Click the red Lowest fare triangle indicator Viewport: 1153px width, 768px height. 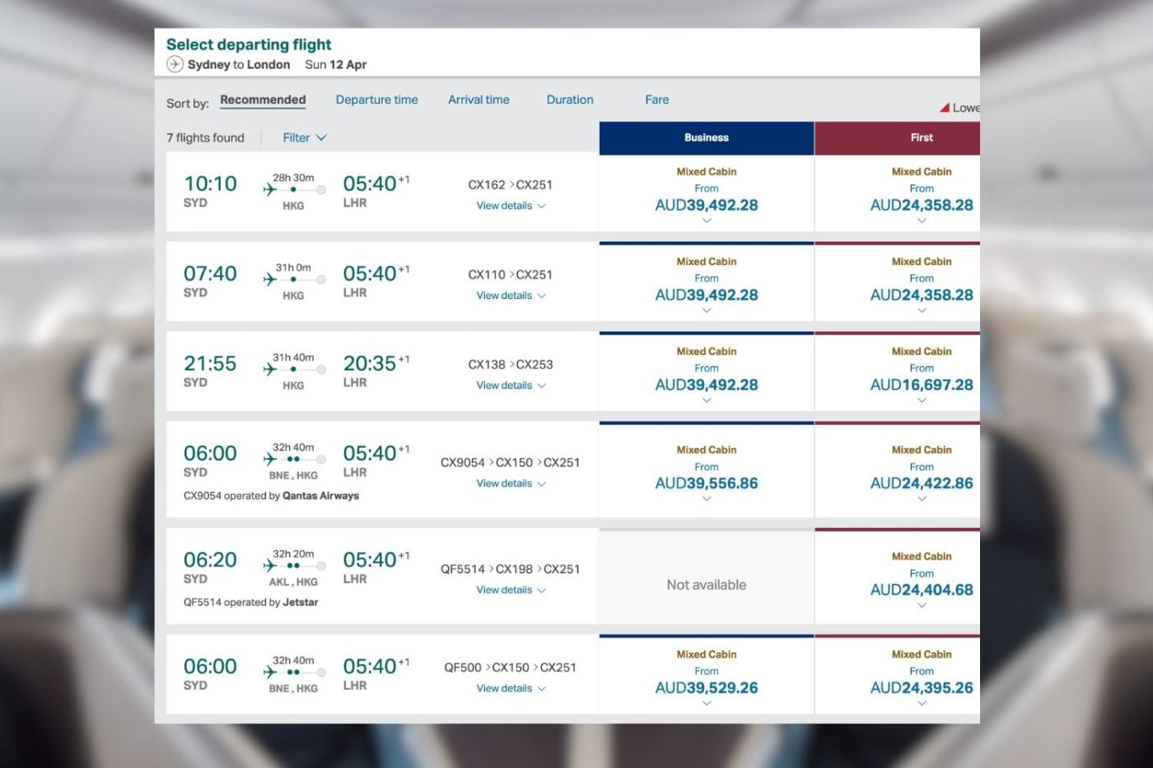coord(945,108)
